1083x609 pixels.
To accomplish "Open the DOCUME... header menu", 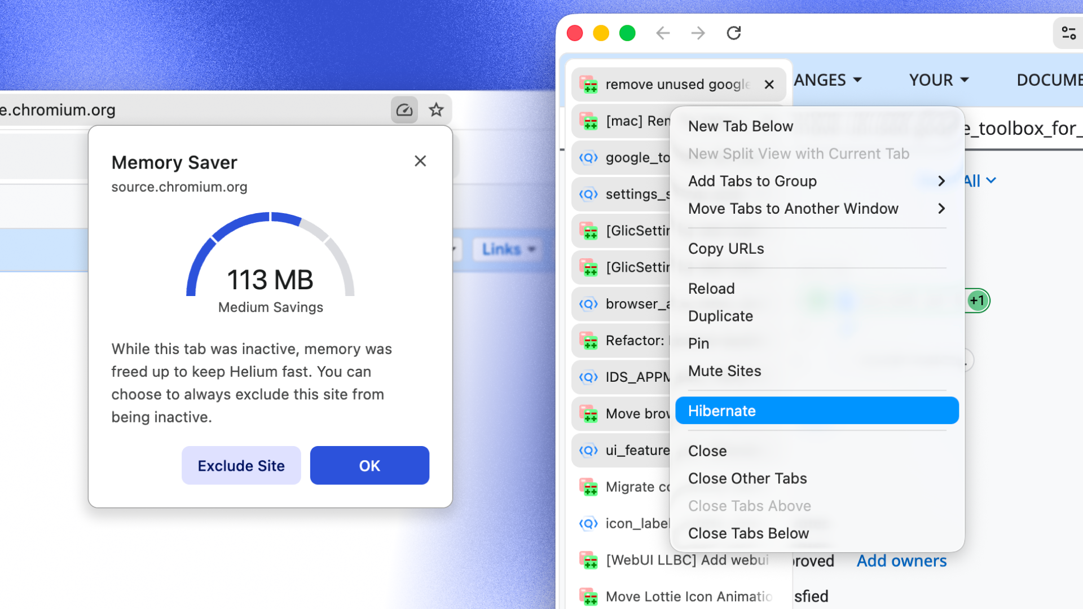I will (x=1049, y=80).
